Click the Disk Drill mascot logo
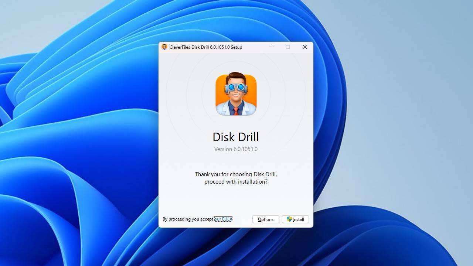473x266 pixels. (236, 94)
